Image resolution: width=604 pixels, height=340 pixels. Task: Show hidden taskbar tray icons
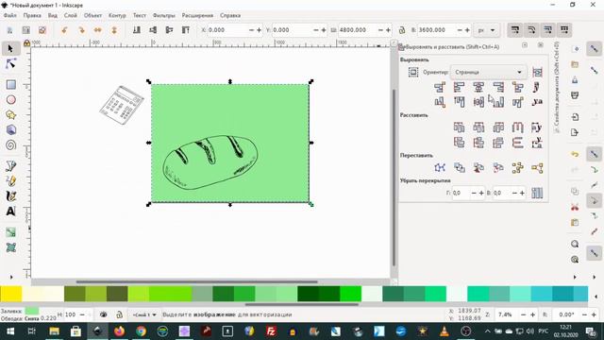click(488, 331)
